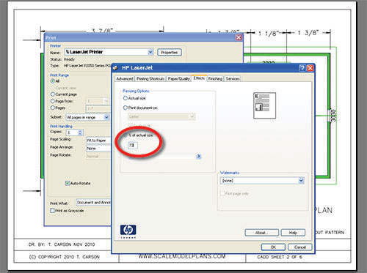367x273 pixels.
Task: Click WWW.SCALEMODELPLANS.COM text in drawing
Action: (182, 256)
